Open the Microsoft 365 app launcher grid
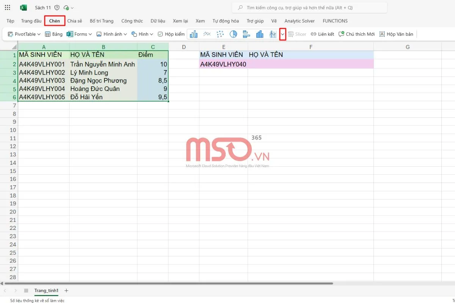The image size is (455, 303). click(7, 7)
